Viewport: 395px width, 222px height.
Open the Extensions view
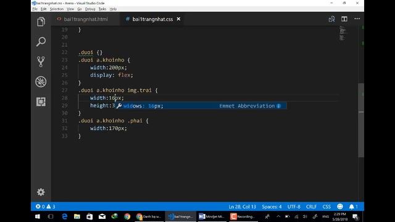coord(41,102)
